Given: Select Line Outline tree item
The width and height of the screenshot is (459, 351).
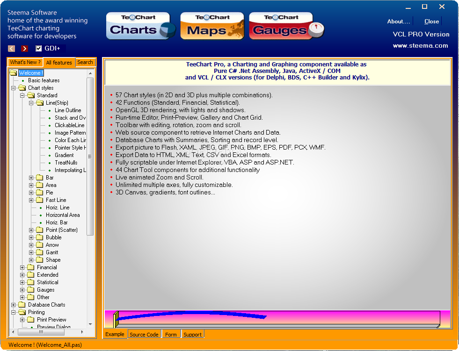Looking at the screenshot, I should point(68,110).
